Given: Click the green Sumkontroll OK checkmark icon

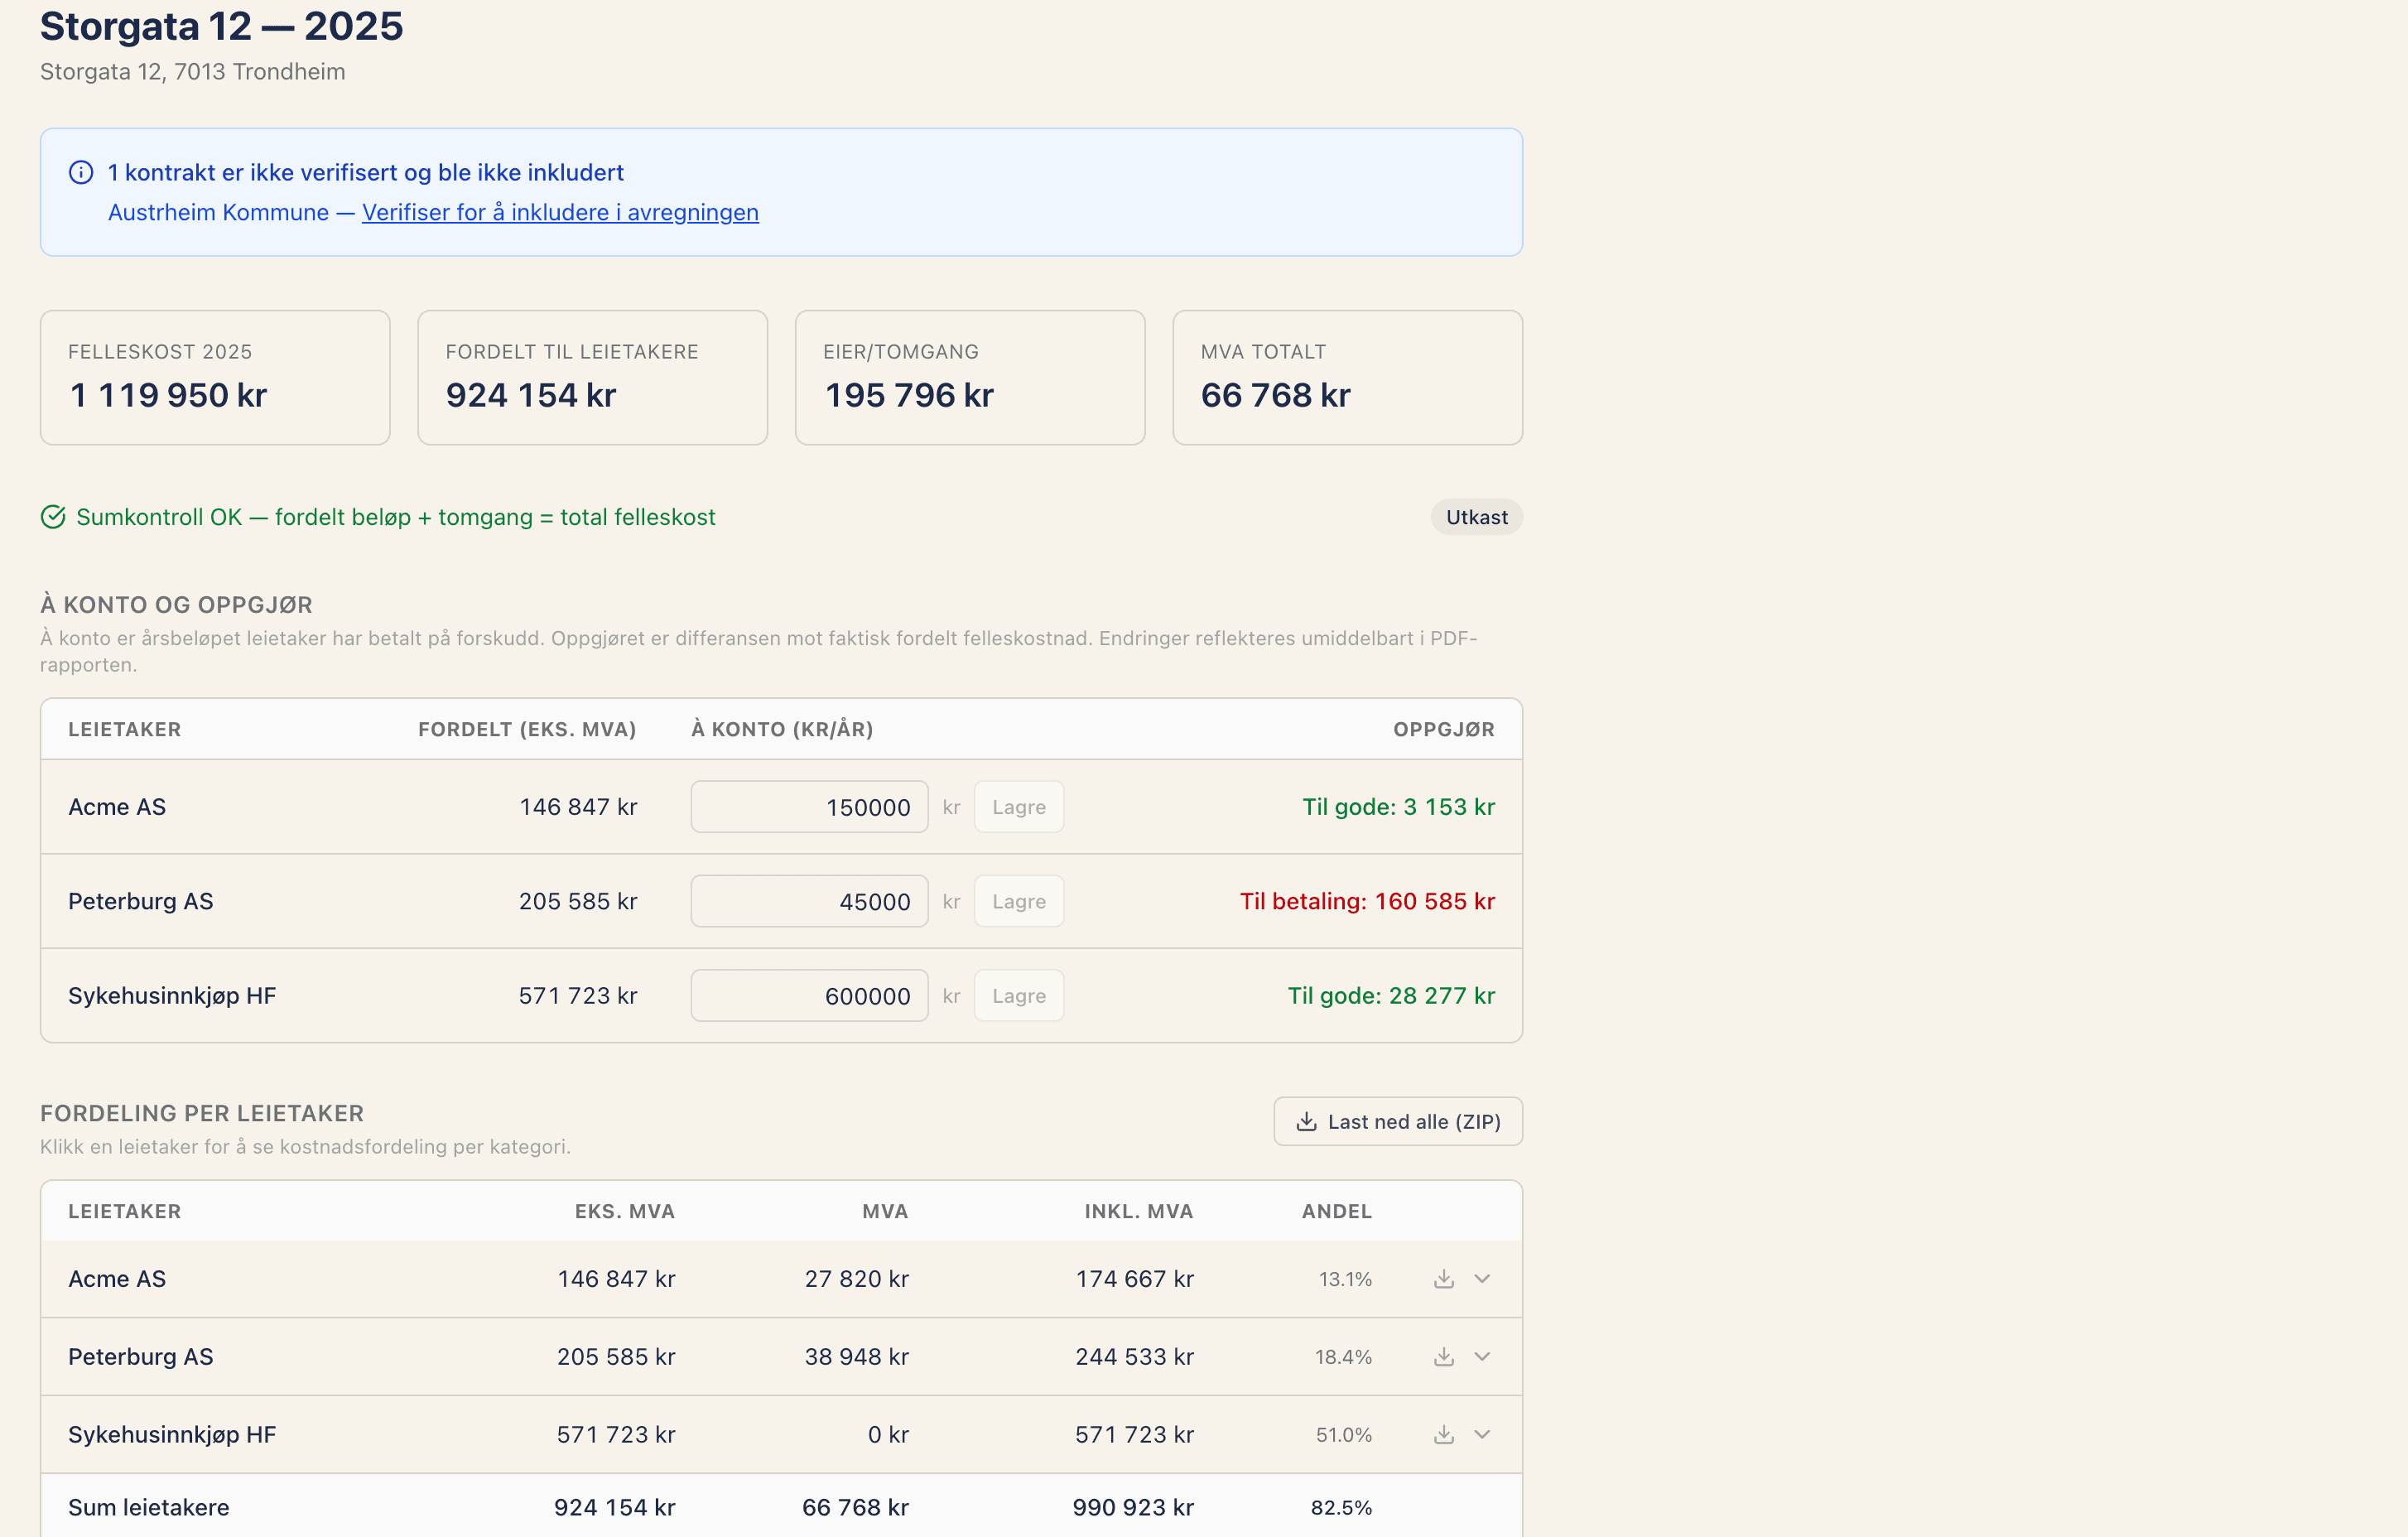Looking at the screenshot, I should [x=53, y=517].
